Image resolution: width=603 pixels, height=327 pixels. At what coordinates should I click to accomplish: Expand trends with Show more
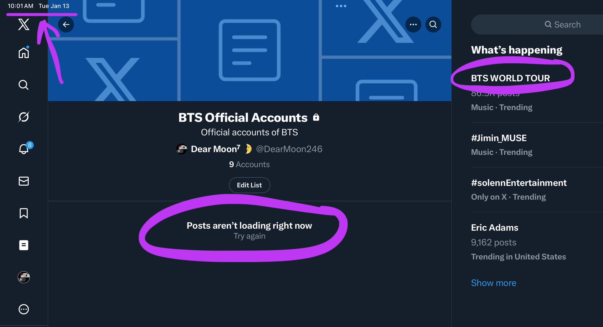493,283
